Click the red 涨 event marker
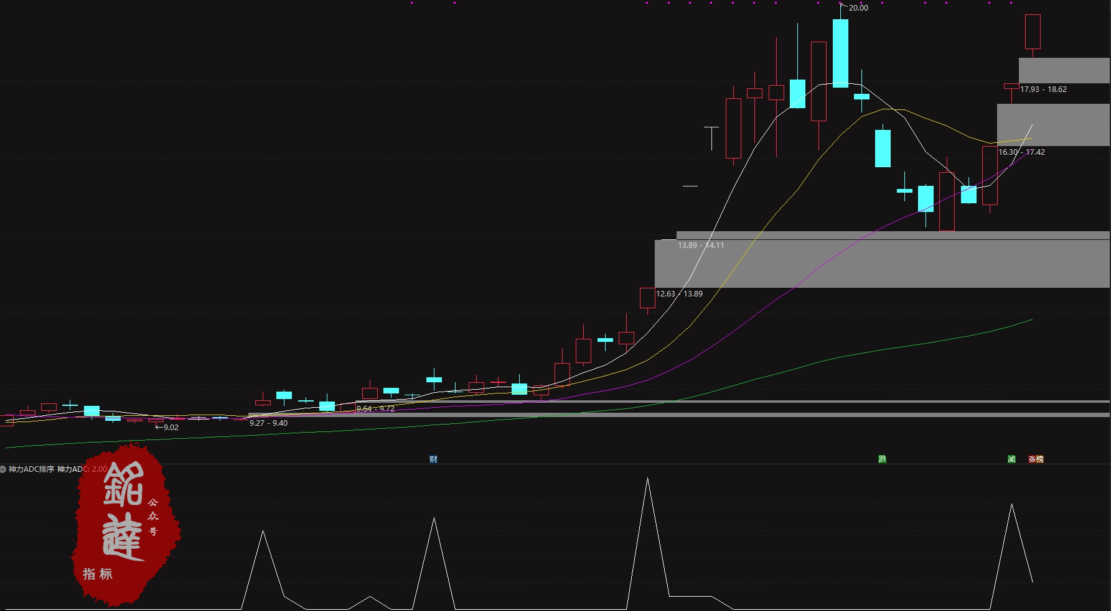Screen dimensions: 1111x611 (1033, 459)
